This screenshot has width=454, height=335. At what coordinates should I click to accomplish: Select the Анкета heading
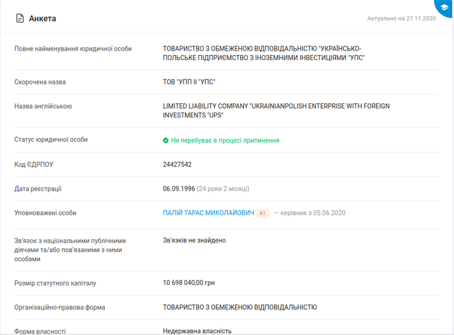42,18
